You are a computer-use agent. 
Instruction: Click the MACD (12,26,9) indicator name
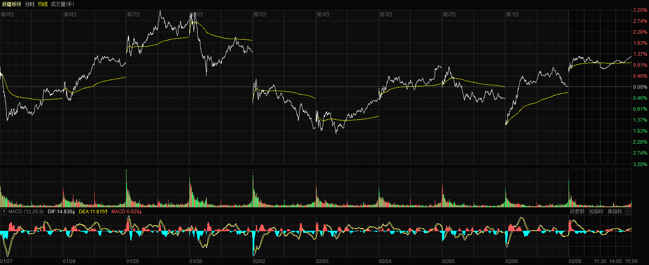26,212
